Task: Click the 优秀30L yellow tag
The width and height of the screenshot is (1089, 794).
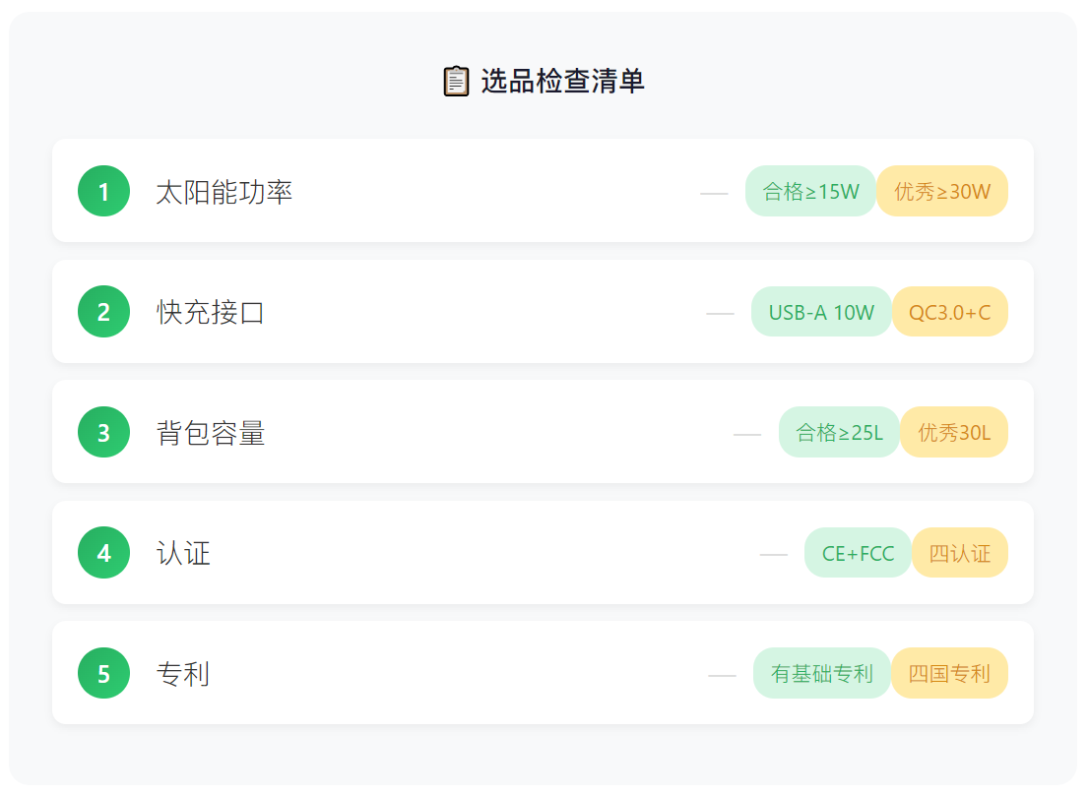Action: tap(953, 432)
